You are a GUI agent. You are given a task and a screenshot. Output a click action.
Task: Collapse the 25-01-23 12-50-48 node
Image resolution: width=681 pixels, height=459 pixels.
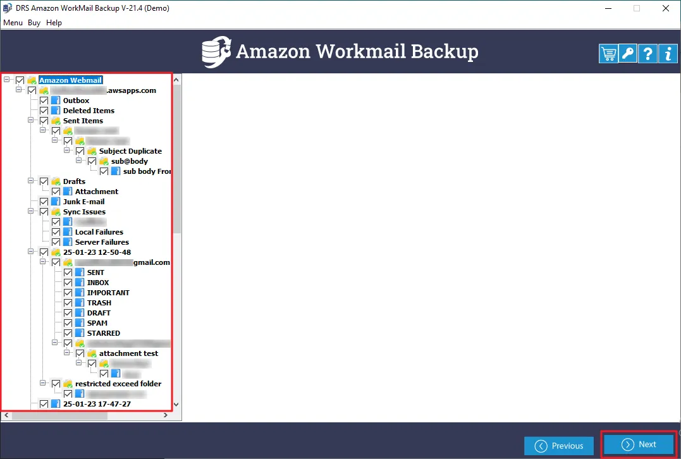32,252
